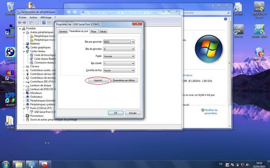Switch to the Général tab
Viewport: 270px width, 168px height.
(x=63, y=32)
